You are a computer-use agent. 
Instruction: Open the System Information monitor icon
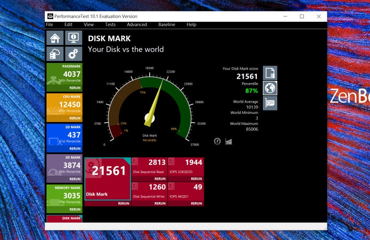[74, 38]
